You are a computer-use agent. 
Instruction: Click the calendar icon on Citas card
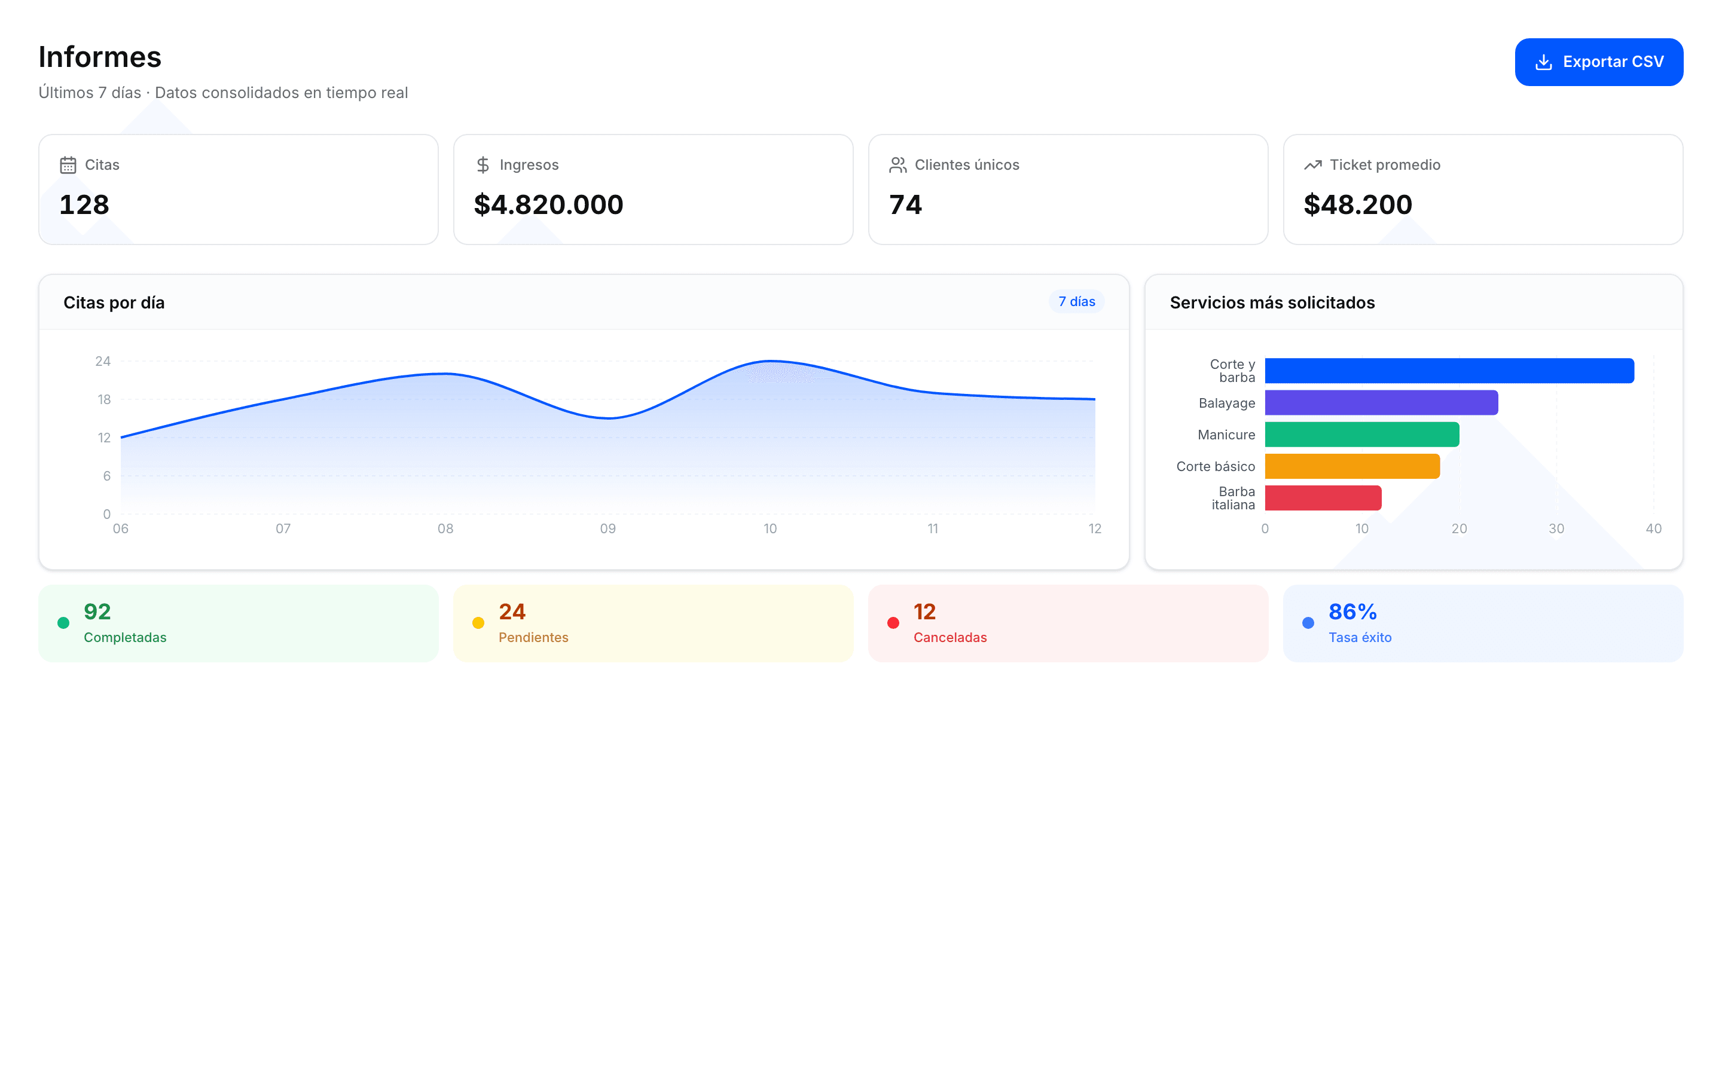tap(68, 165)
